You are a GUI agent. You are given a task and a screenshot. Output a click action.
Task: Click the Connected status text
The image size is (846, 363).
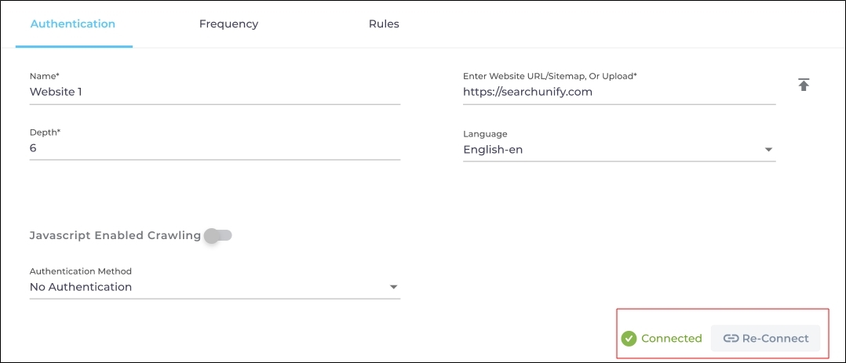(671, 339)
